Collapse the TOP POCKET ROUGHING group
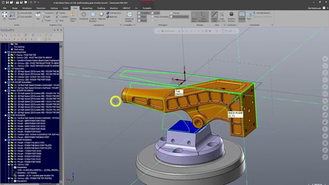The height and width of the screenshot is (185, 329). point(6,82)
